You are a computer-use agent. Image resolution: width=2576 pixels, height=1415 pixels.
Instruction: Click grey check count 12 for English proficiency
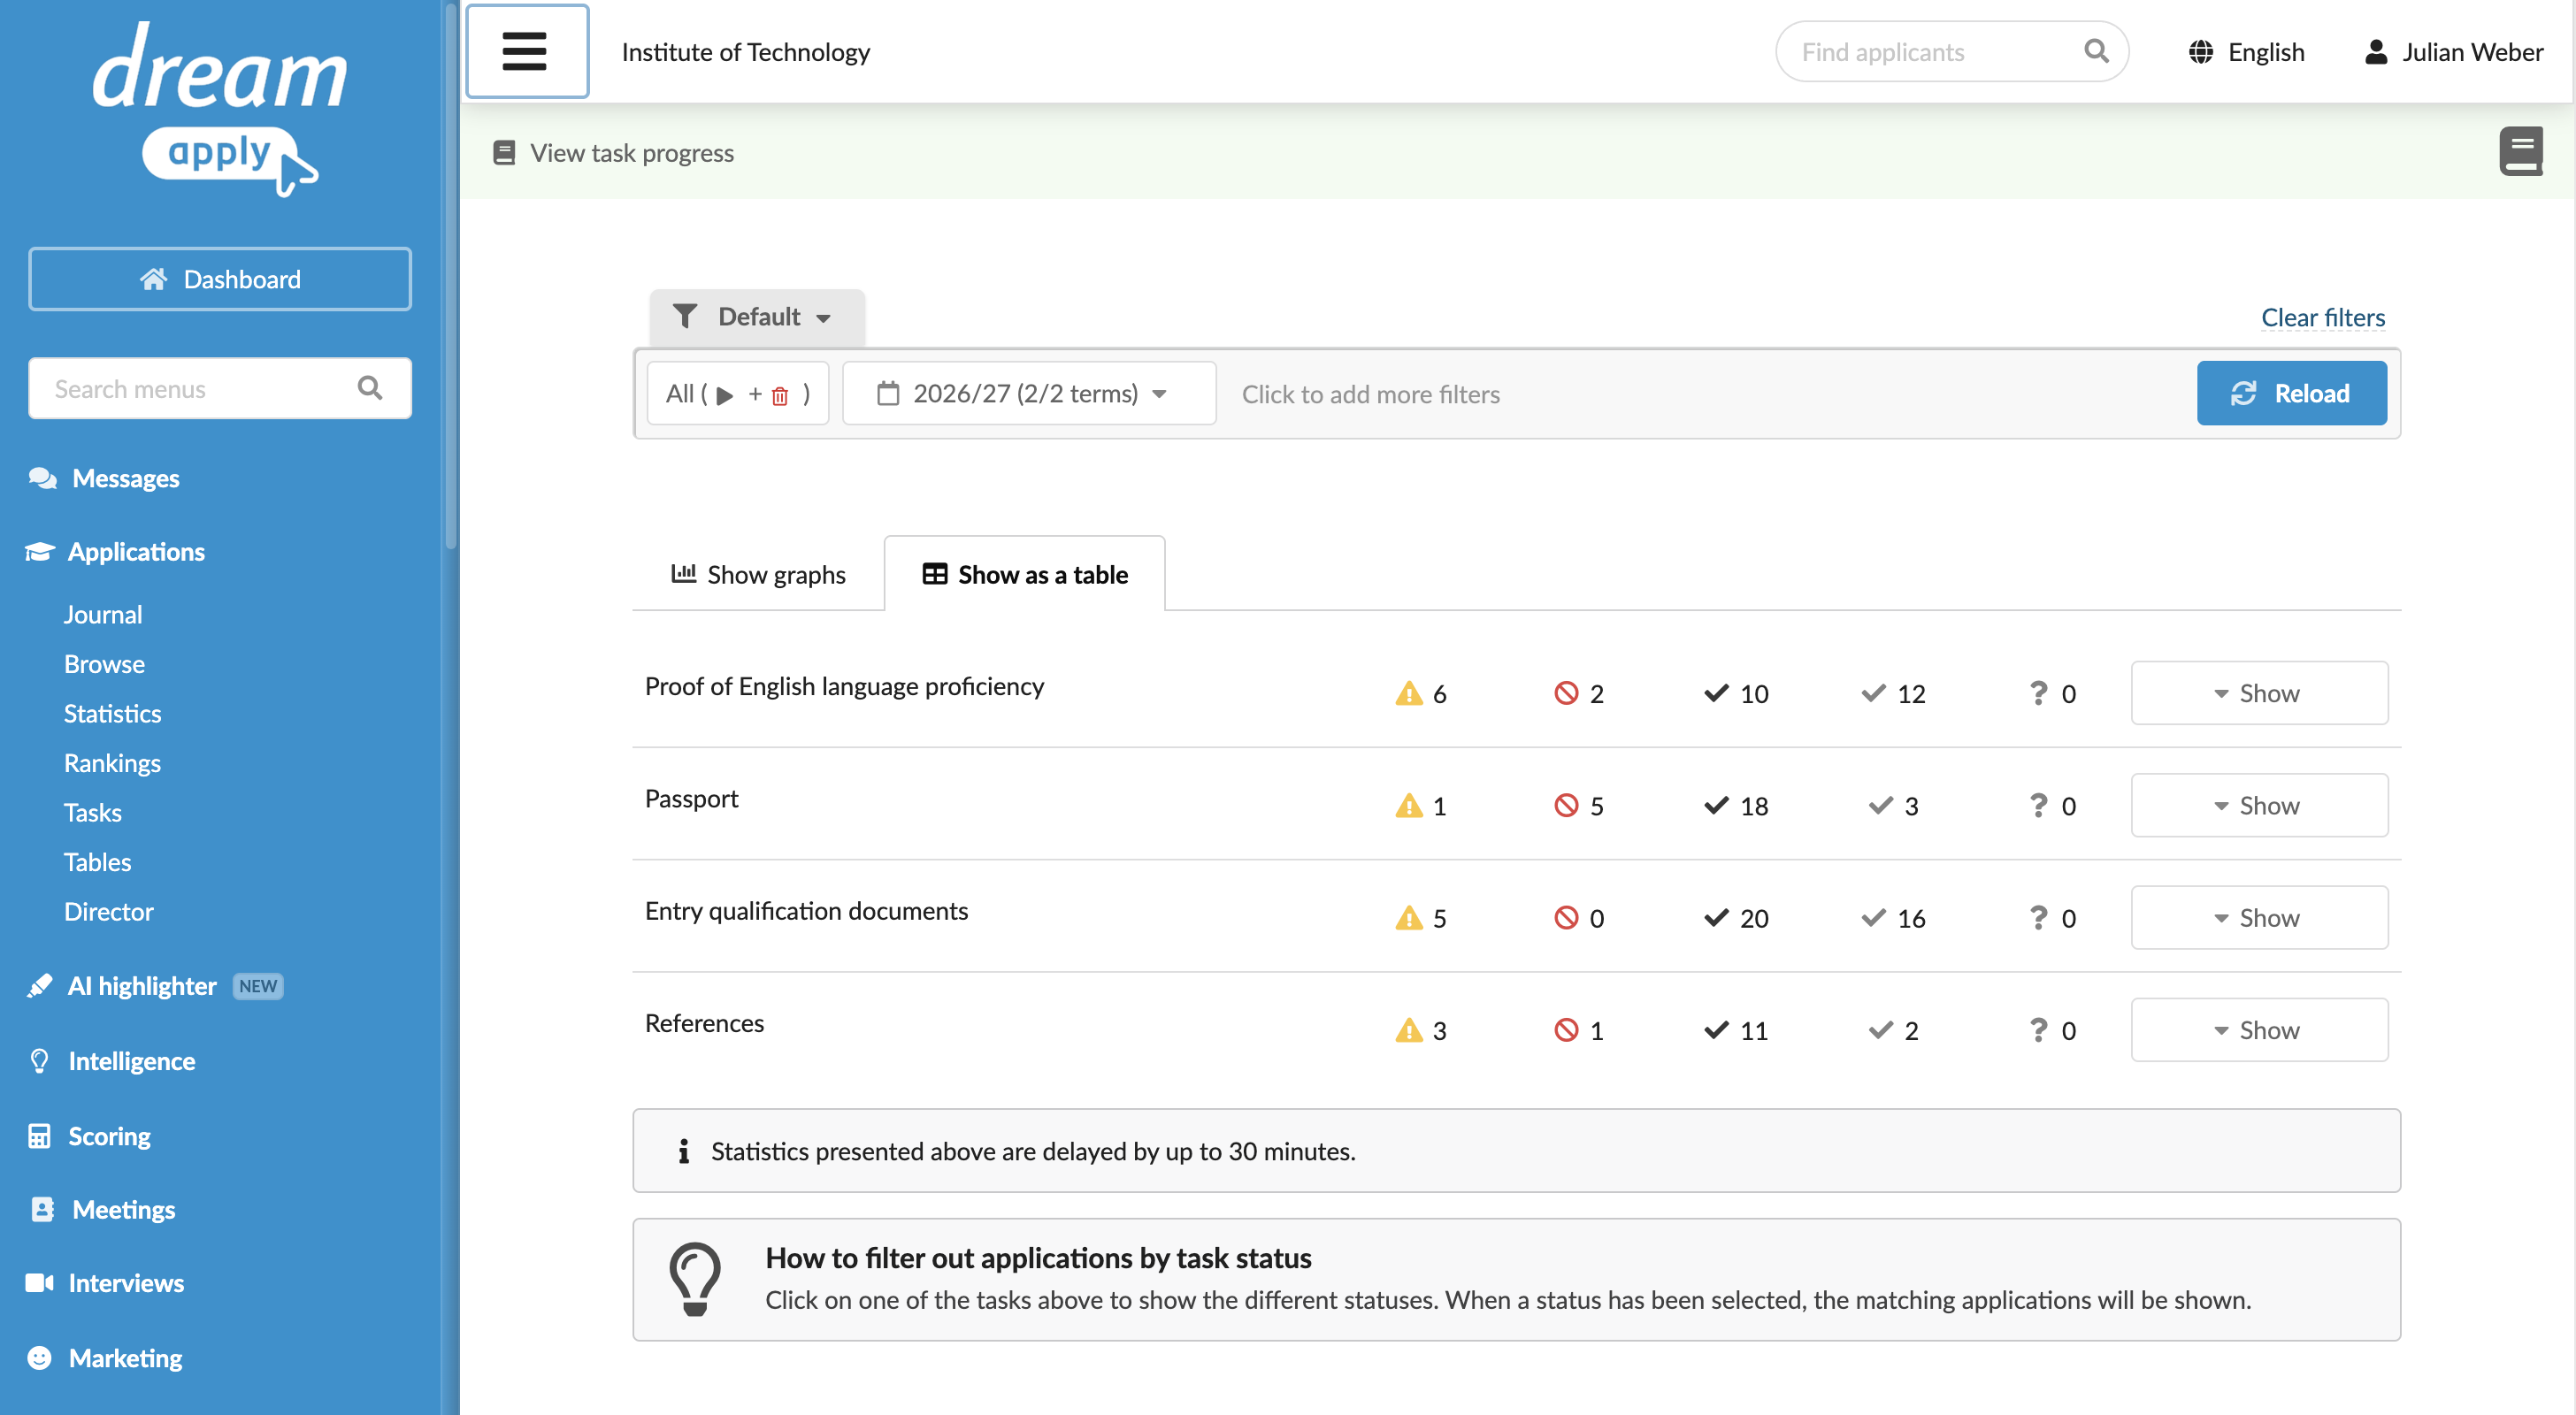[x=1893, y=694]
